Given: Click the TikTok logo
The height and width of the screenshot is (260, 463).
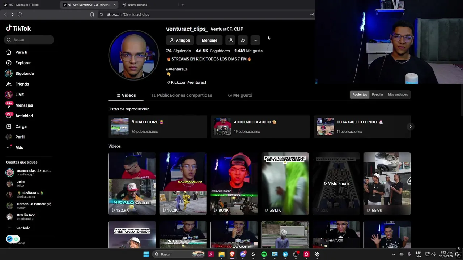Looking at the screenshot, I should click(18, 28).
